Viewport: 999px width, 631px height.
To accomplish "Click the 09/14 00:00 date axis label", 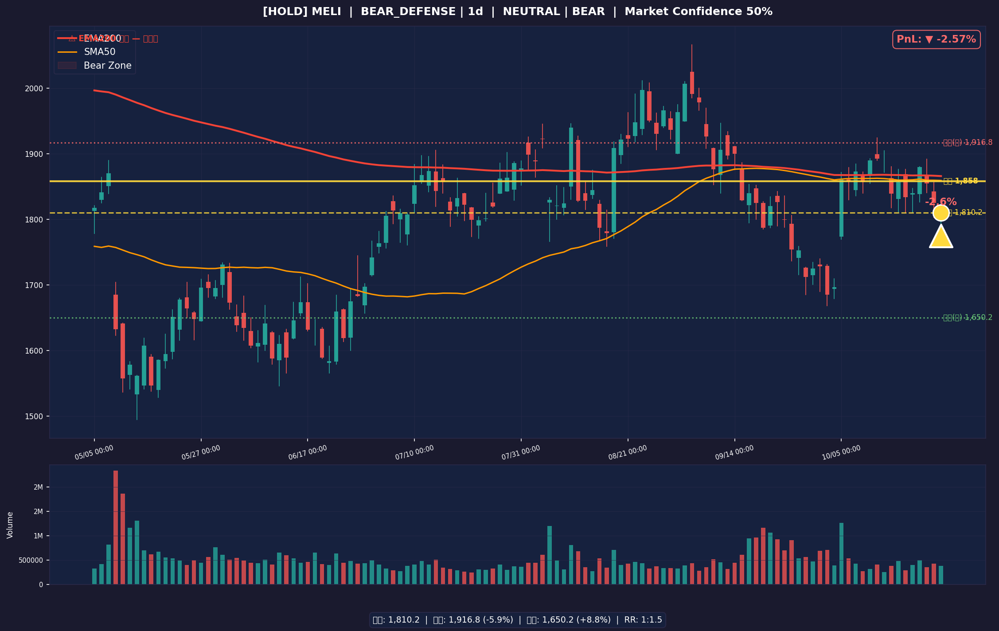I will tap(734, 453).
